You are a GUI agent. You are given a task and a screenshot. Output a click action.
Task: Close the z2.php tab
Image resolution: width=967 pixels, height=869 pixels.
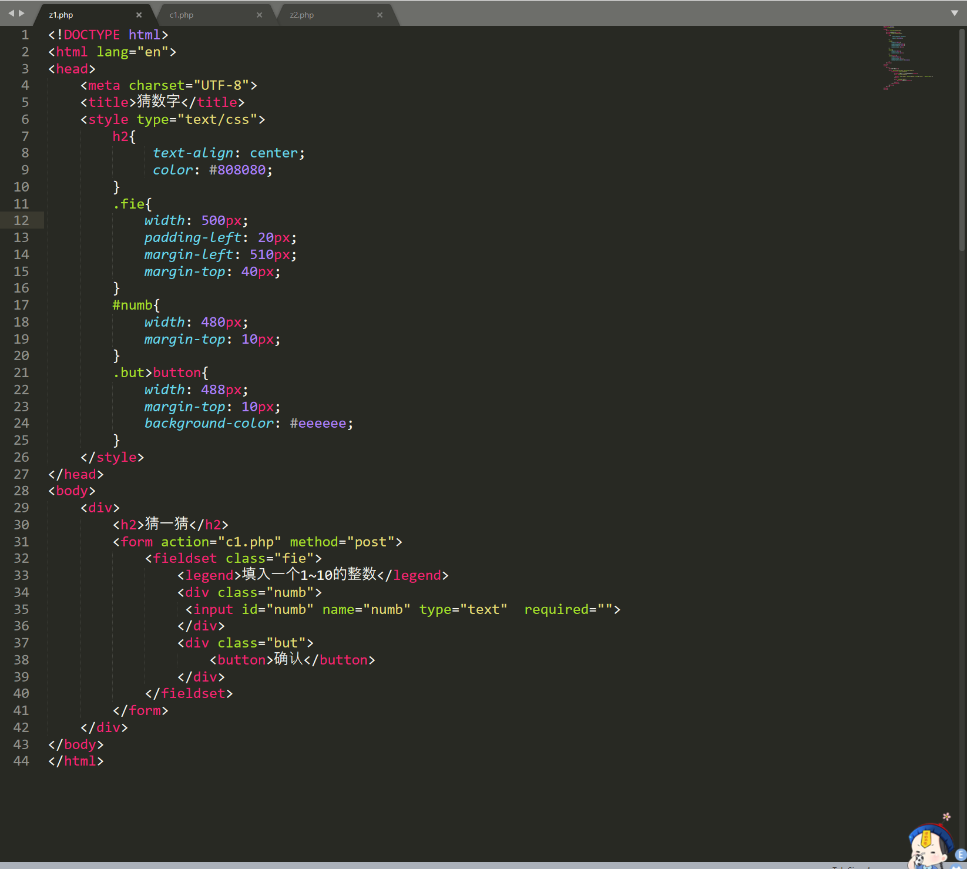(380, 15)
